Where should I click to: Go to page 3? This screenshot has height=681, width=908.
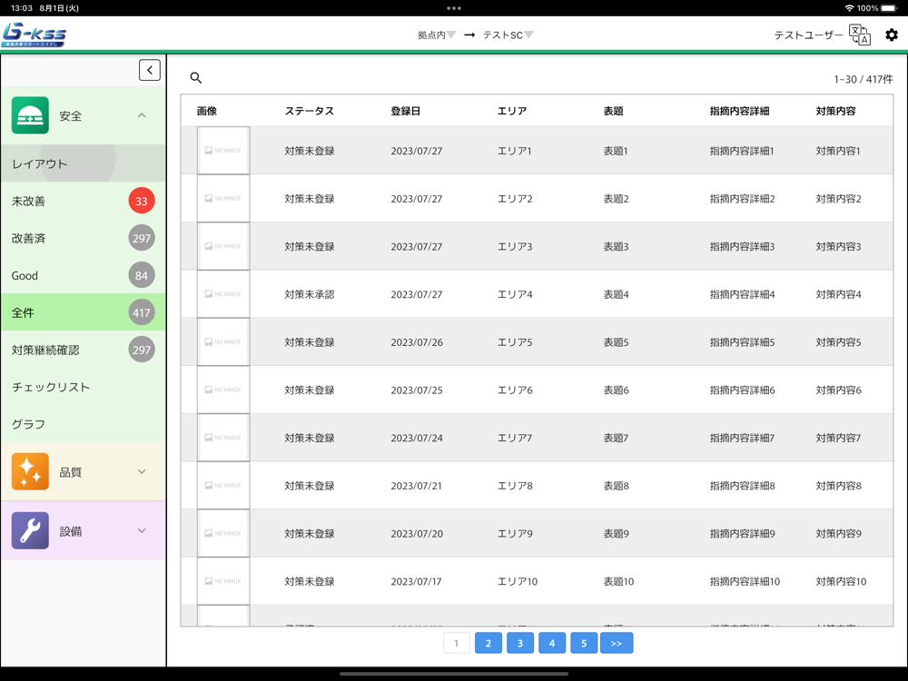click(x=520, y=643)
